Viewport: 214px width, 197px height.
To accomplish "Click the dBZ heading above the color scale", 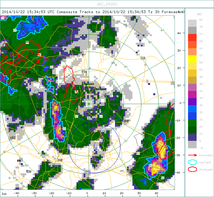I will pyautogui.click(x=199, y=14).
